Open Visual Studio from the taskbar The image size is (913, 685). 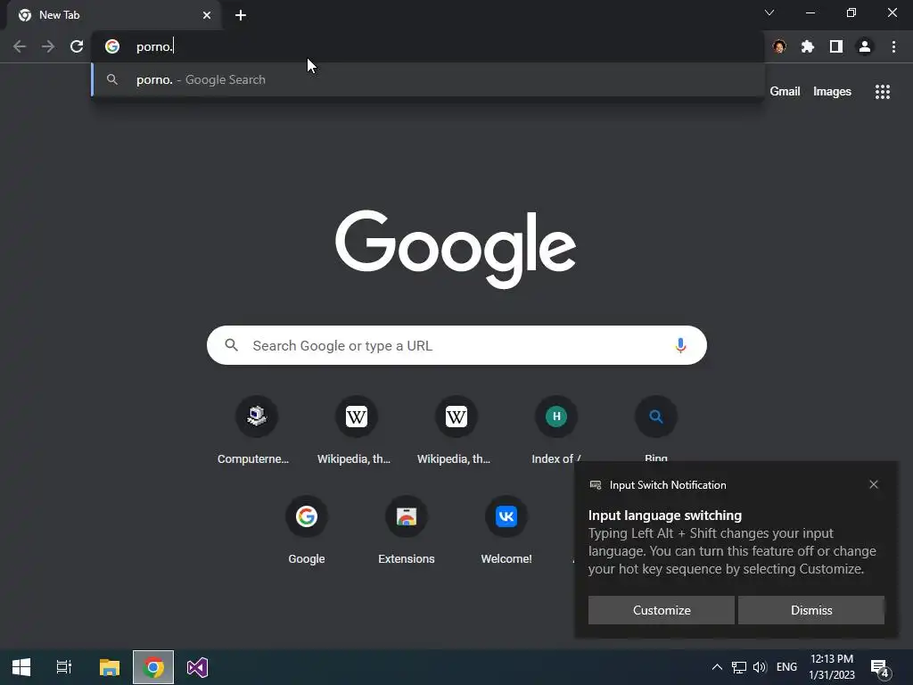(197, 667)
